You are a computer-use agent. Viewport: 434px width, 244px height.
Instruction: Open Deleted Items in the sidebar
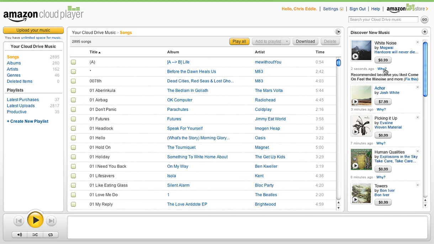(20, 81)
